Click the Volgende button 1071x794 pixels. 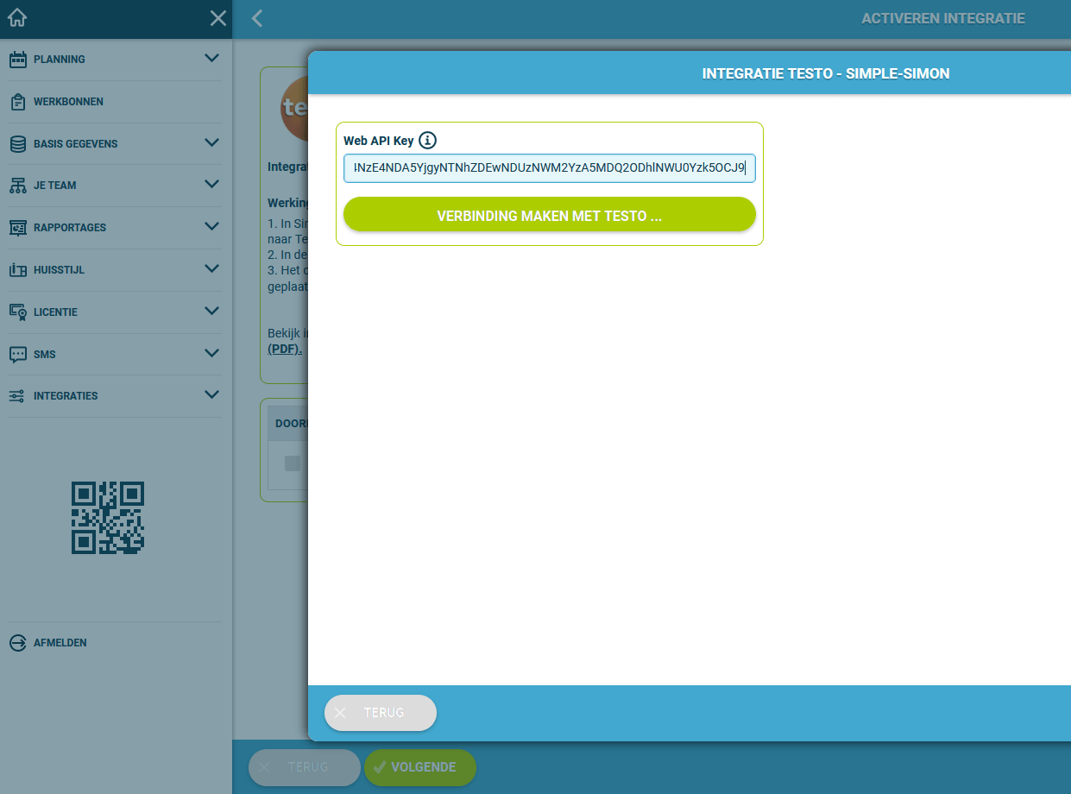(x=420, y=767)
